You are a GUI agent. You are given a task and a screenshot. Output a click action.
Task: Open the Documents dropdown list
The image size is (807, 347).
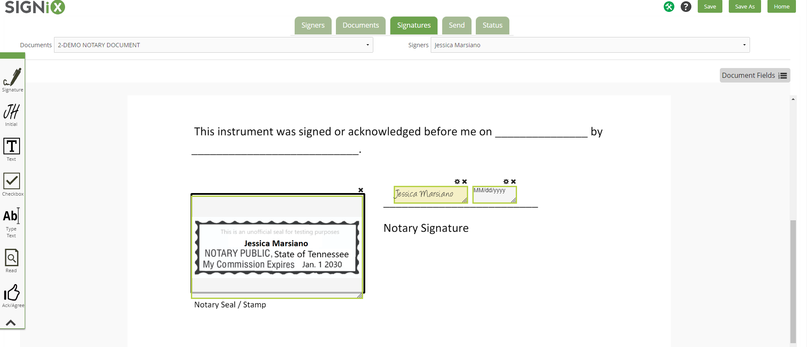[x=213, y=45]
